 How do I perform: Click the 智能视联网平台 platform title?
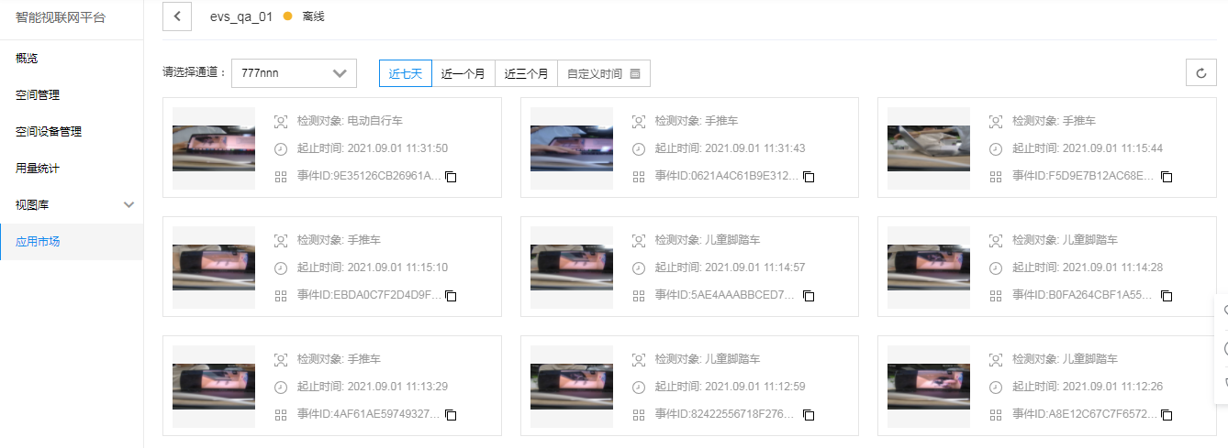click(x=61, y=17)
